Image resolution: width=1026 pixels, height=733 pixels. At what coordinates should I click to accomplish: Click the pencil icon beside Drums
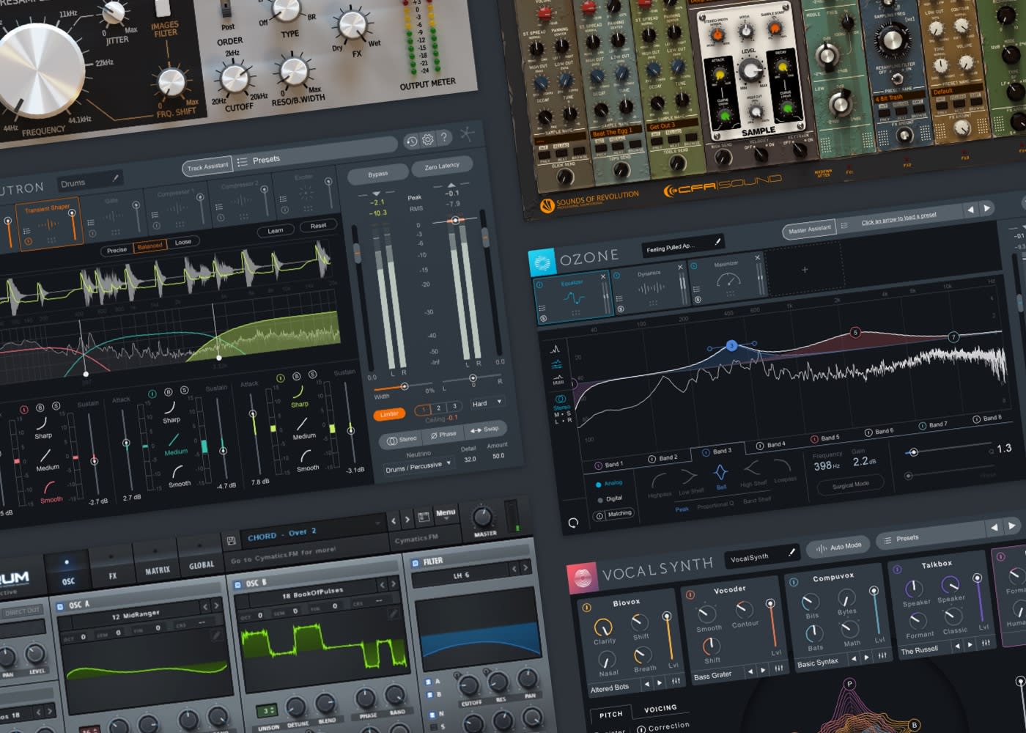pyautogui.click(x=116, y=178)
